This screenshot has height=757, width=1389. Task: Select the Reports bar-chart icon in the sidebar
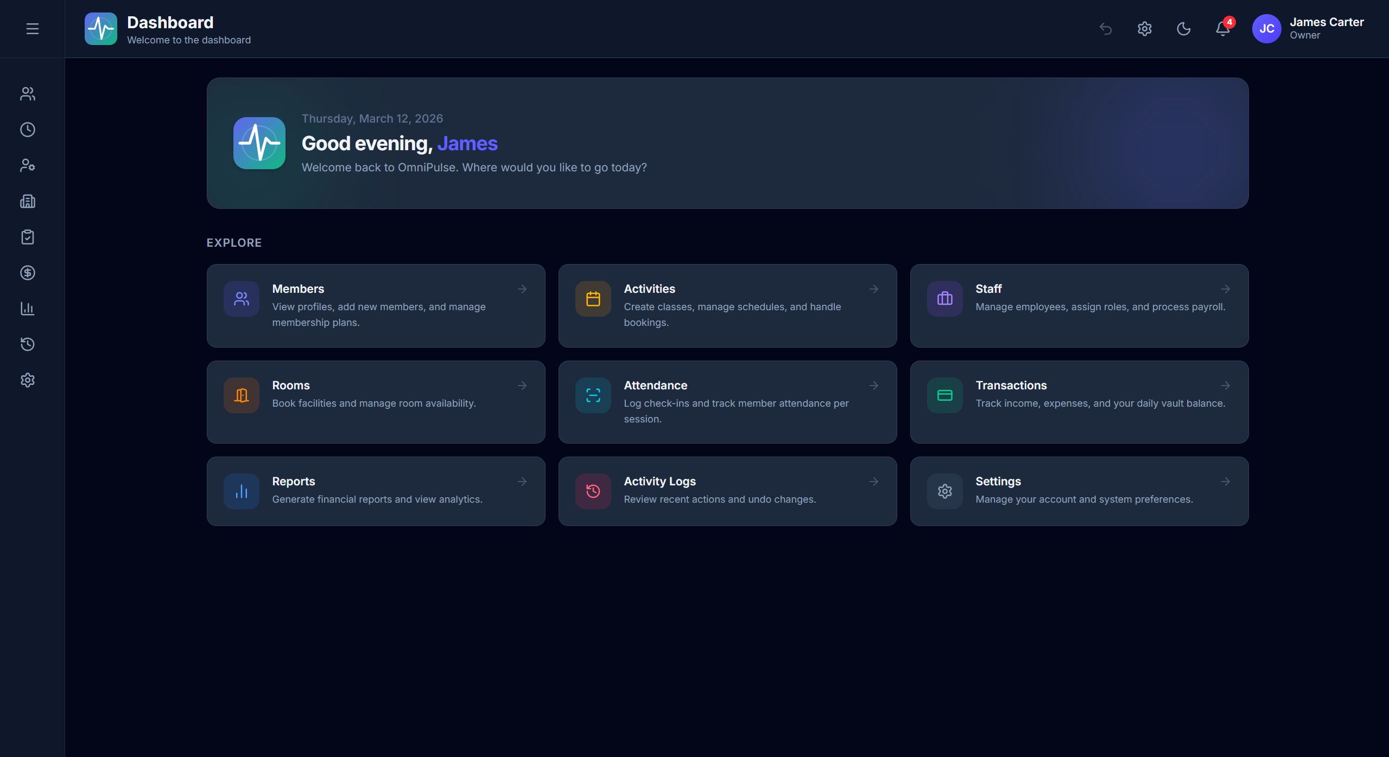pos(27,309)
